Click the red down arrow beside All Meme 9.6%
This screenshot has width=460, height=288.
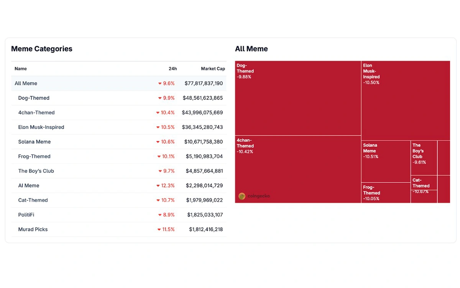(160, 83)
